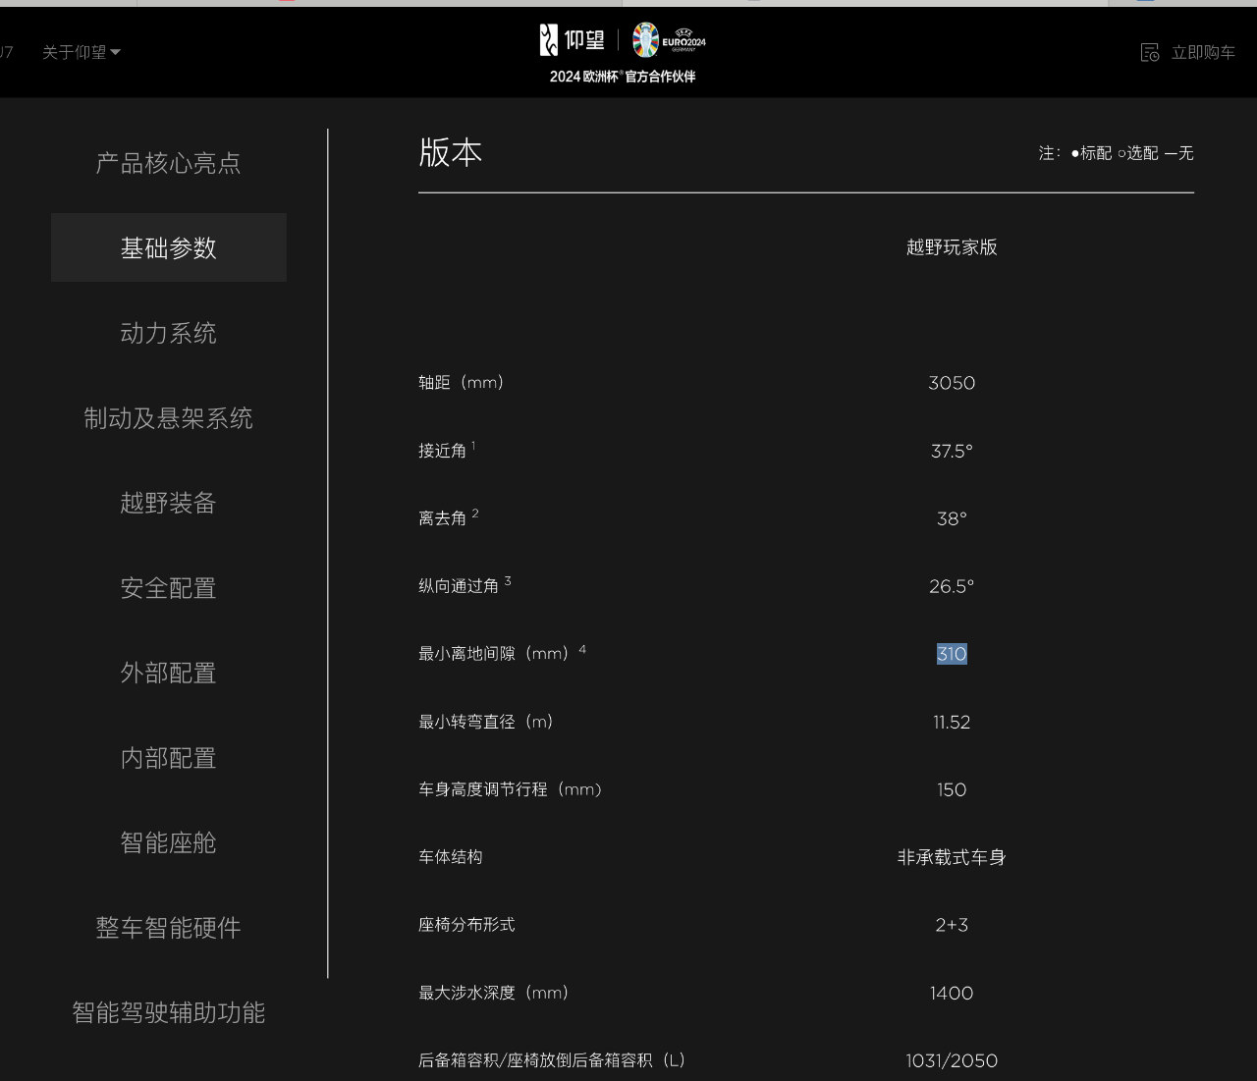Screen dimensions: 1257x1081
Task: Click the 立即购车 buy now link
Action: pyautogui.click(x=1202, y=52)
